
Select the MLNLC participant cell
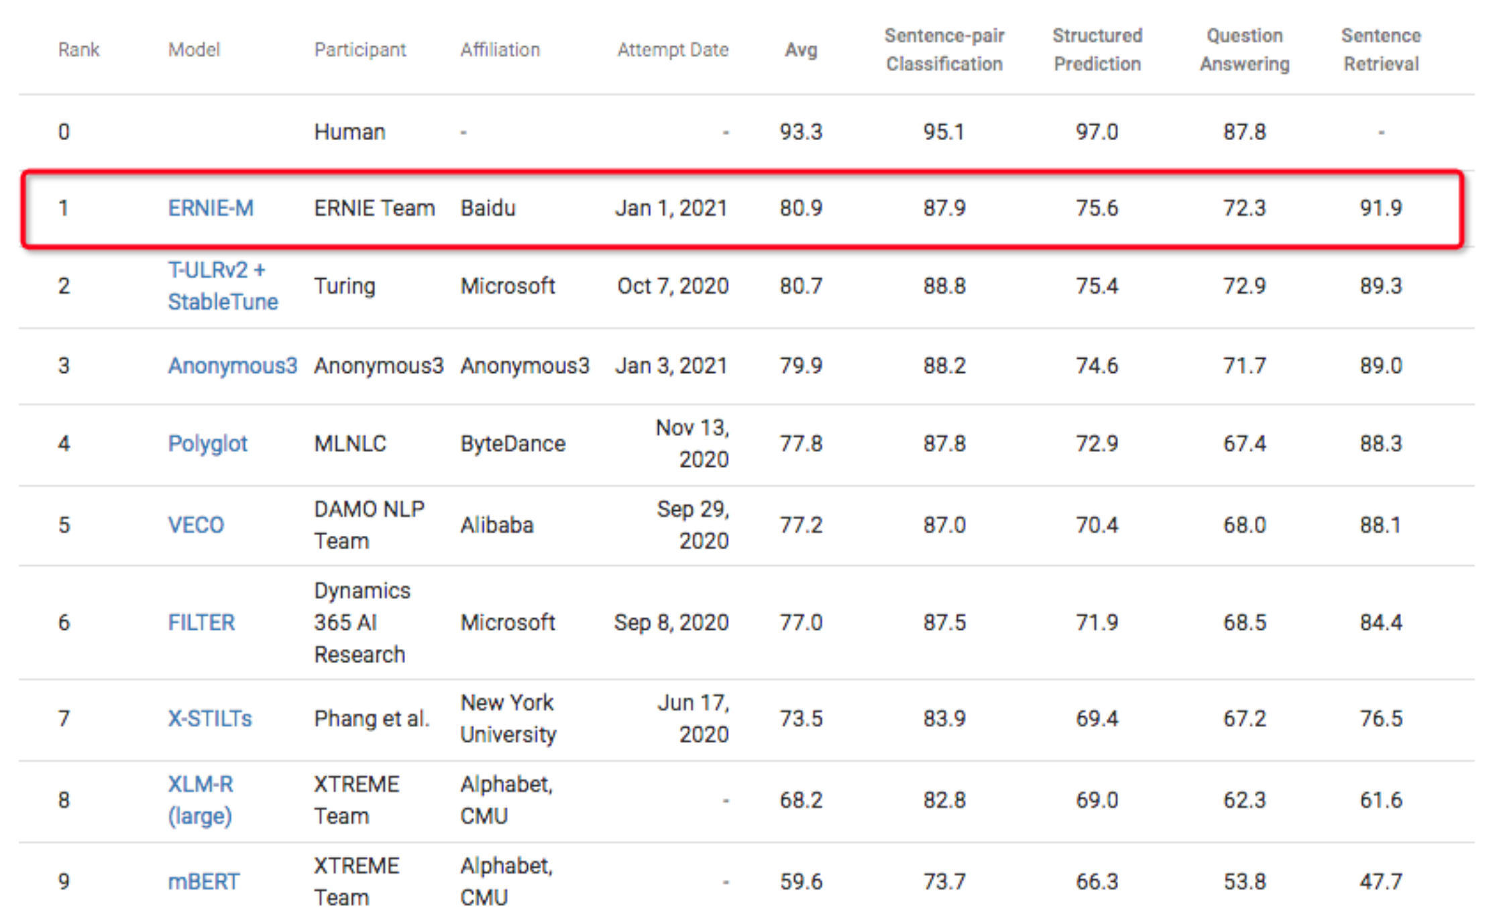click(350, 443)
